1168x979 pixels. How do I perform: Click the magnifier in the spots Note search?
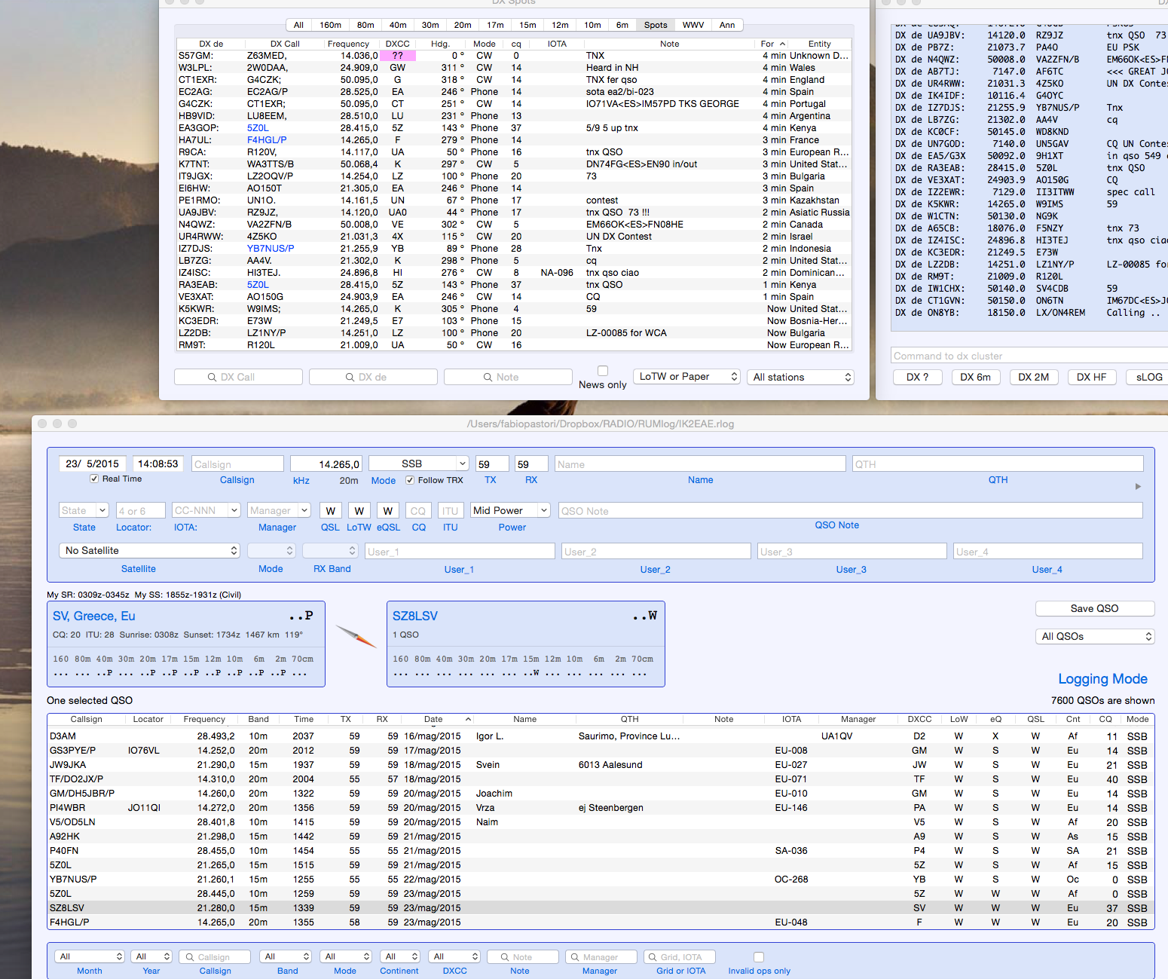pyautogui.click(x=488, y=378)
